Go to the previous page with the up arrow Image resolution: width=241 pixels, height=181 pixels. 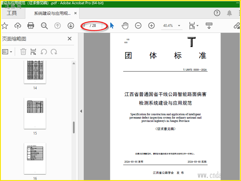tap(58, 26)
